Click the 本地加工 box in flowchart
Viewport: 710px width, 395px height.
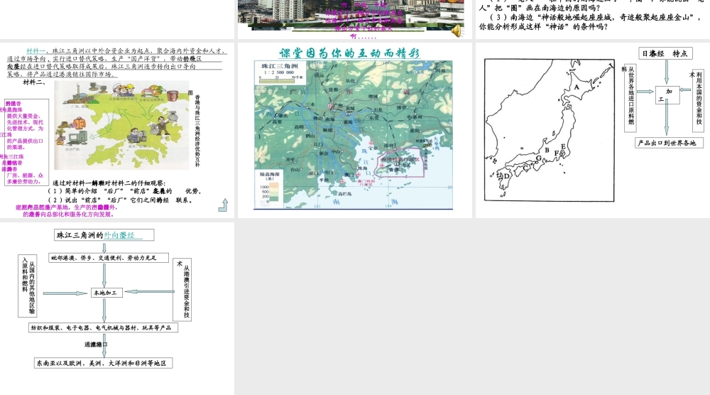coord(105,293)
